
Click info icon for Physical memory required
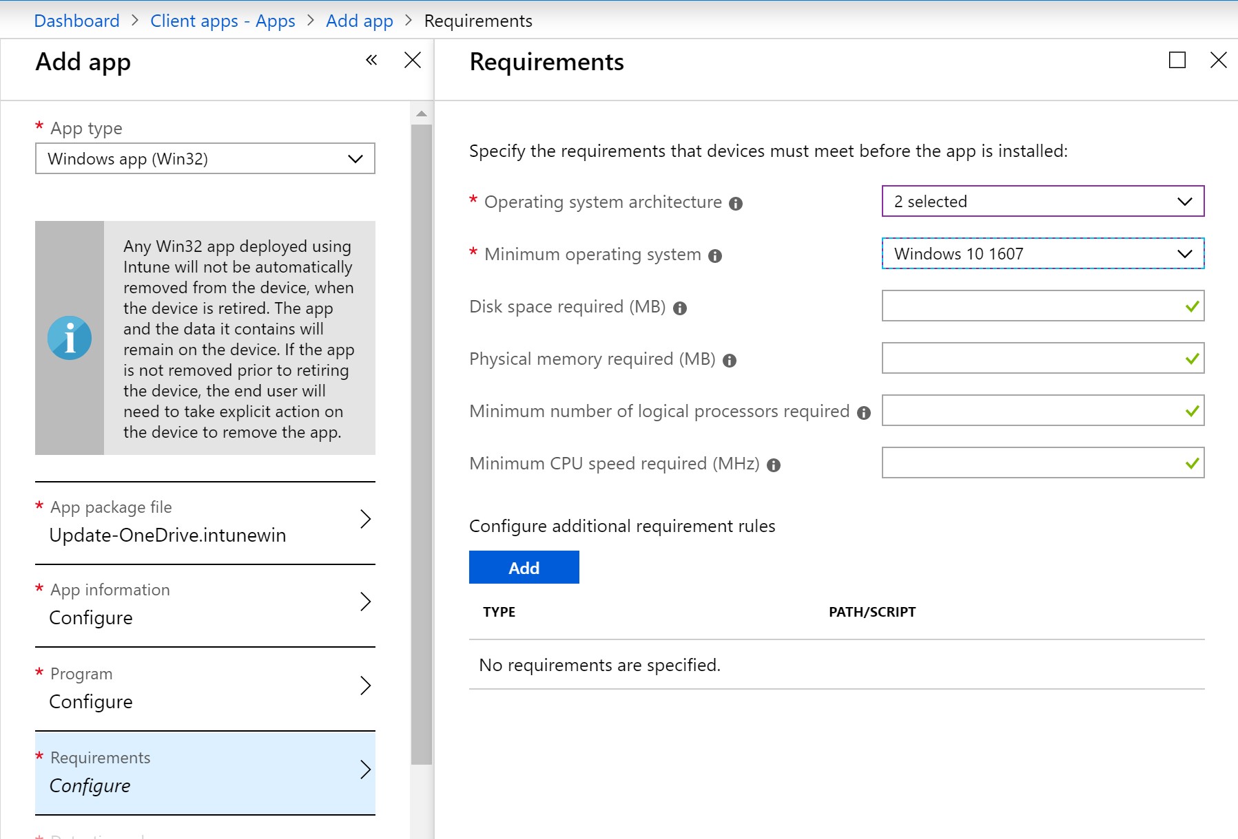pos(730,361)
